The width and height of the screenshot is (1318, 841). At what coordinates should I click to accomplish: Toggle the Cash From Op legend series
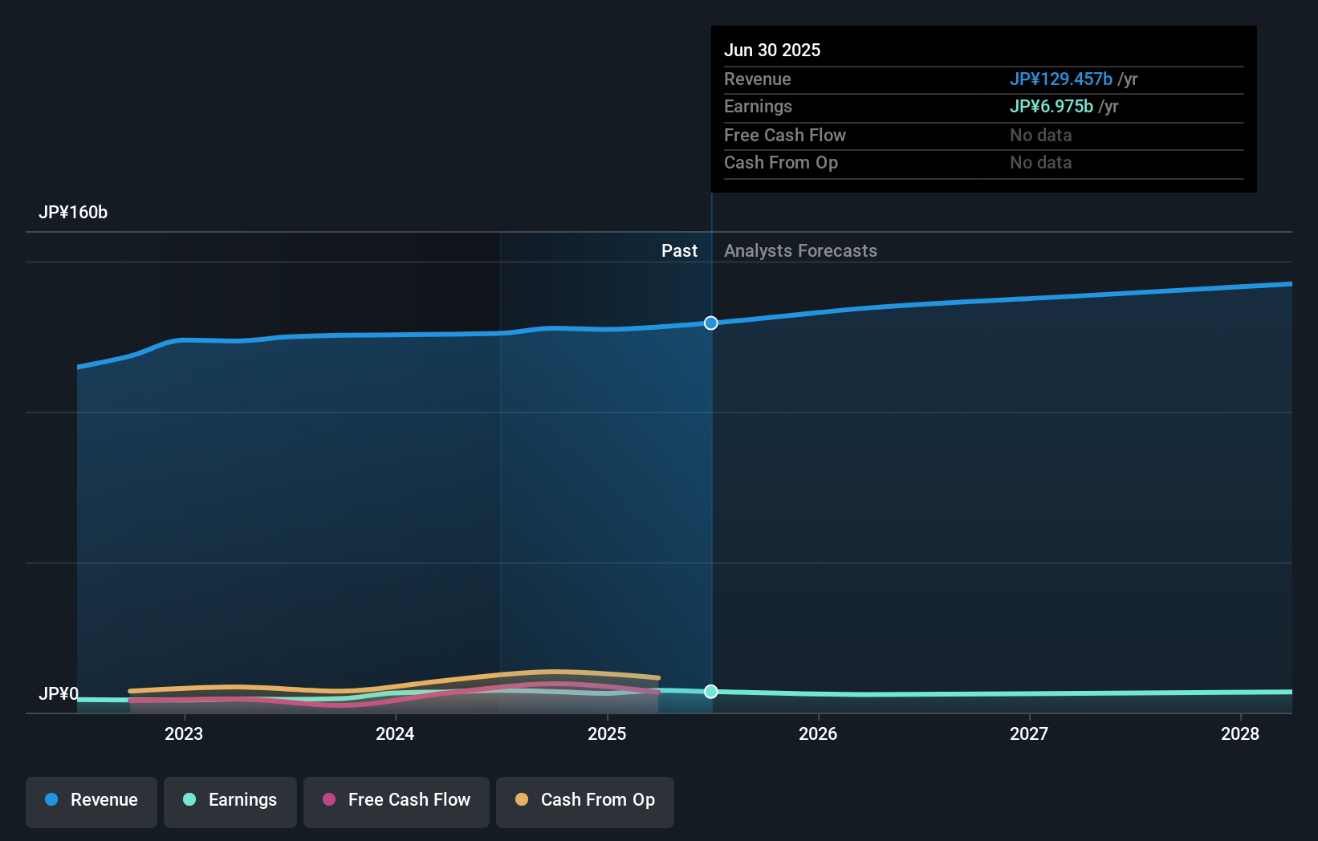585,802
